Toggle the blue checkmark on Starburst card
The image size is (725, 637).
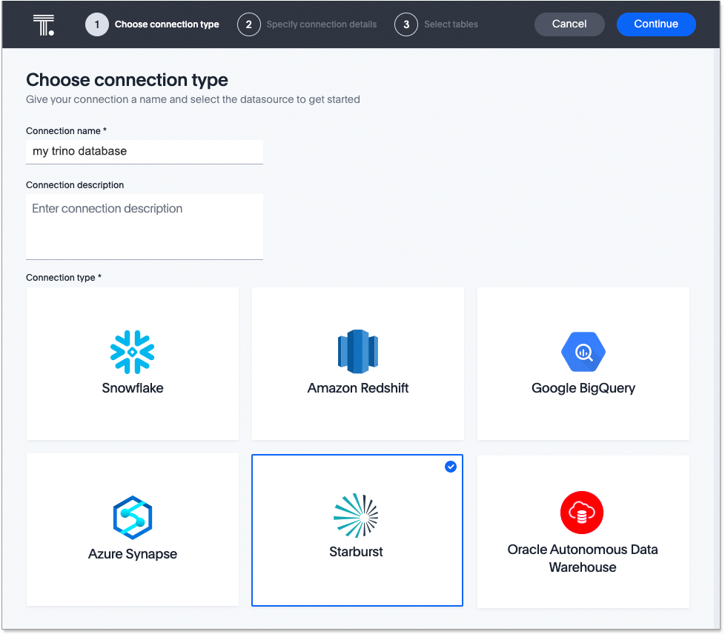tap(451, 467)
